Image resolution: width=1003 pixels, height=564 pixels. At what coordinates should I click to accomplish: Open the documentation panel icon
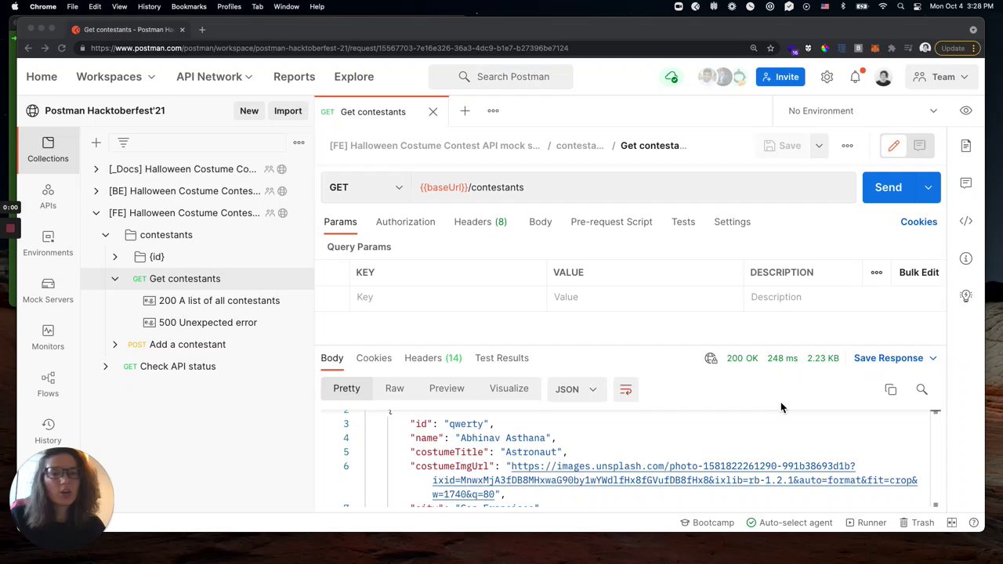coord(965,146)
